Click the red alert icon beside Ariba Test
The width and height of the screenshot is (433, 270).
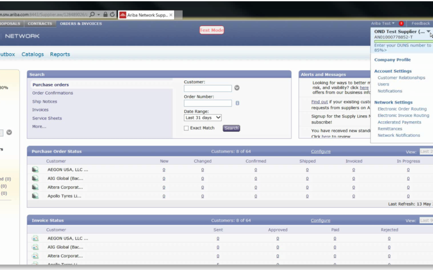pos(401,23)
